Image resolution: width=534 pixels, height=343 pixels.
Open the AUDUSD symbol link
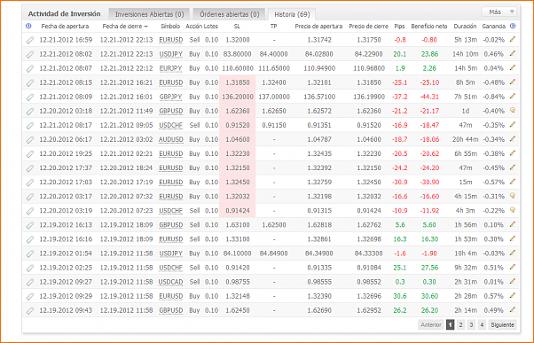(171, 139)
